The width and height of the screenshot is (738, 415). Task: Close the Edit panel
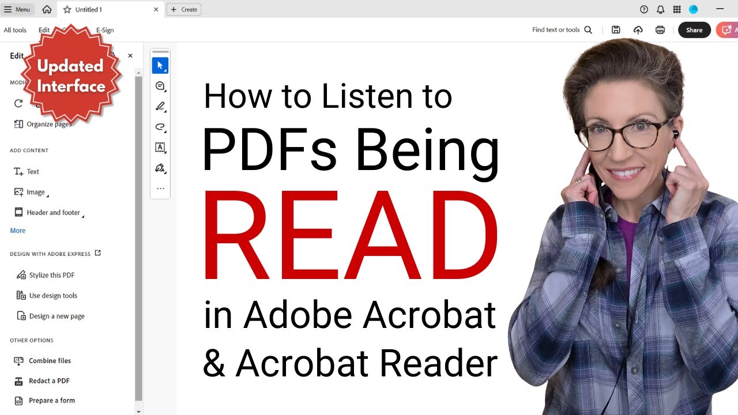point(130,56)
